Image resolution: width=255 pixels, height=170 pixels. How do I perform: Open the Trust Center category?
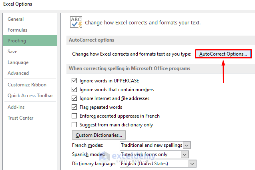[20, 118]
